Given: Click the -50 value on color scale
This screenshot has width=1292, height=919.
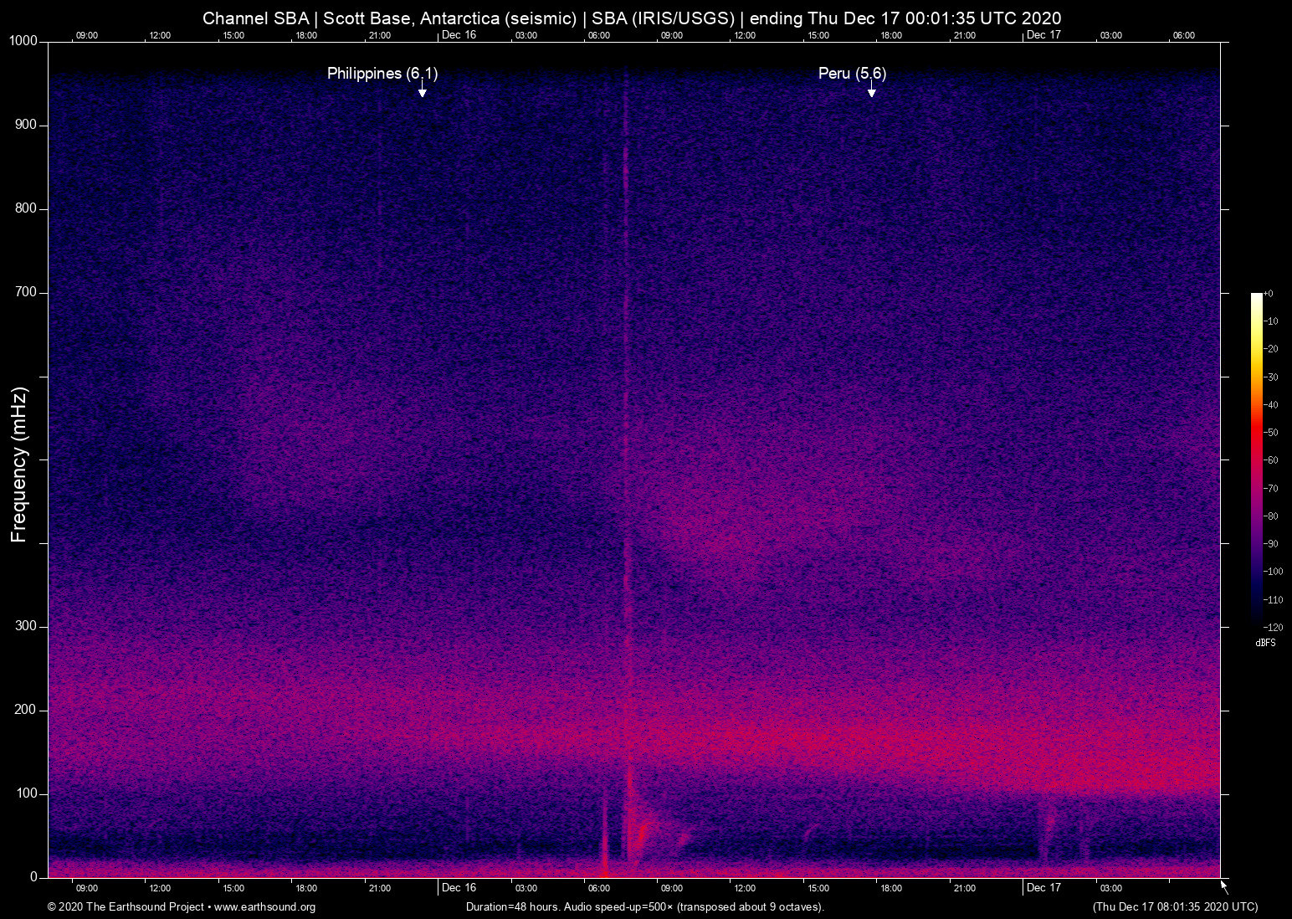Looking at the screenshot, I should click(1272, 433).
